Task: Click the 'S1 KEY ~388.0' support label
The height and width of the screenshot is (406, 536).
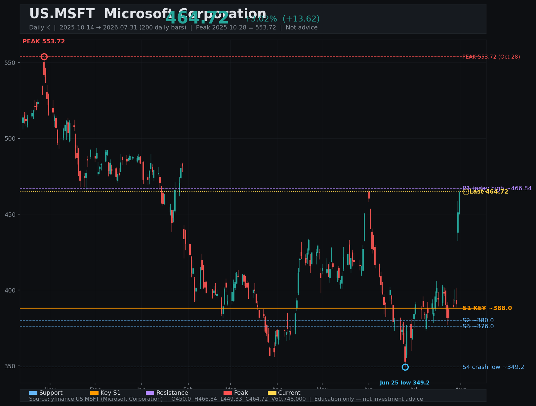Action: (487, 308)
